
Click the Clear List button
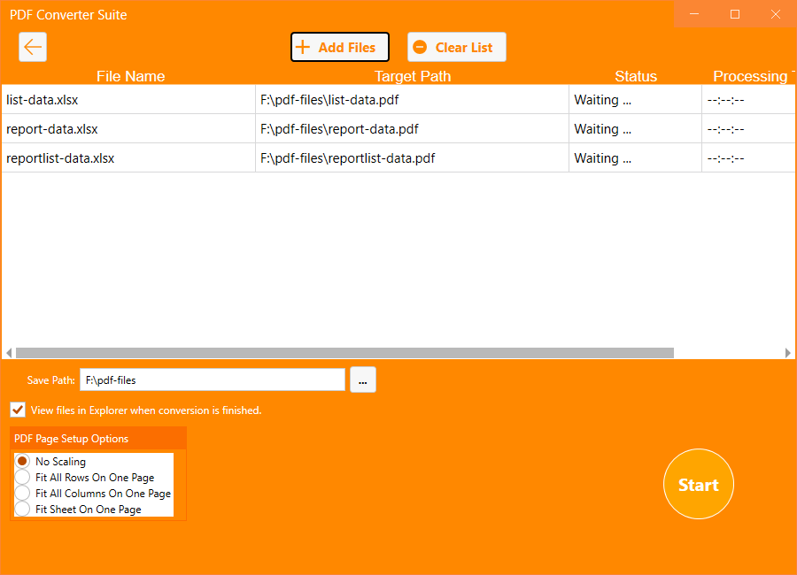[x=457, y=46]
